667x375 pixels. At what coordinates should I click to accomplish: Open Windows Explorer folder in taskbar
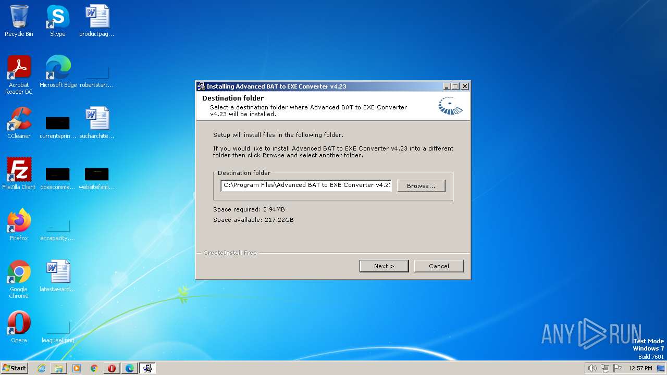(x=59, y=368)
